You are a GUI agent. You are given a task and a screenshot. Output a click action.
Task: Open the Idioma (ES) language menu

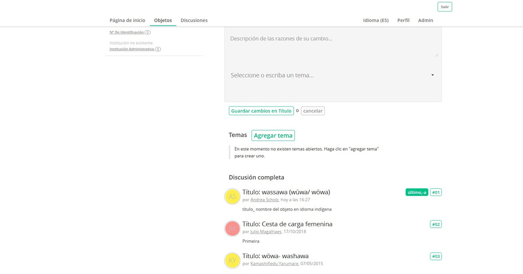375,20
